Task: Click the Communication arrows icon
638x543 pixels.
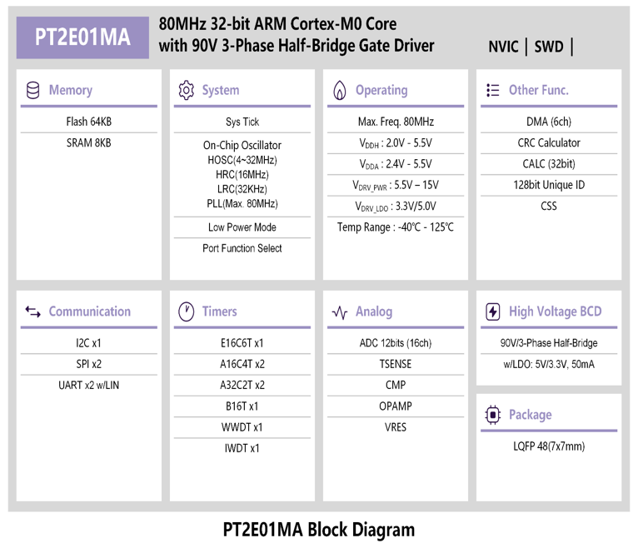Action: point(33,311)
